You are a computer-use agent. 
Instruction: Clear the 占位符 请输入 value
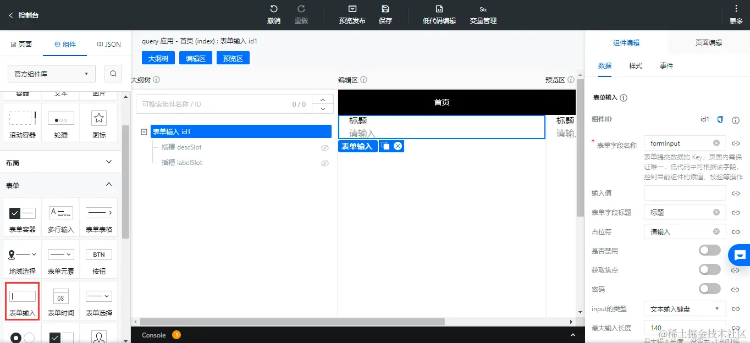[716, 231]
